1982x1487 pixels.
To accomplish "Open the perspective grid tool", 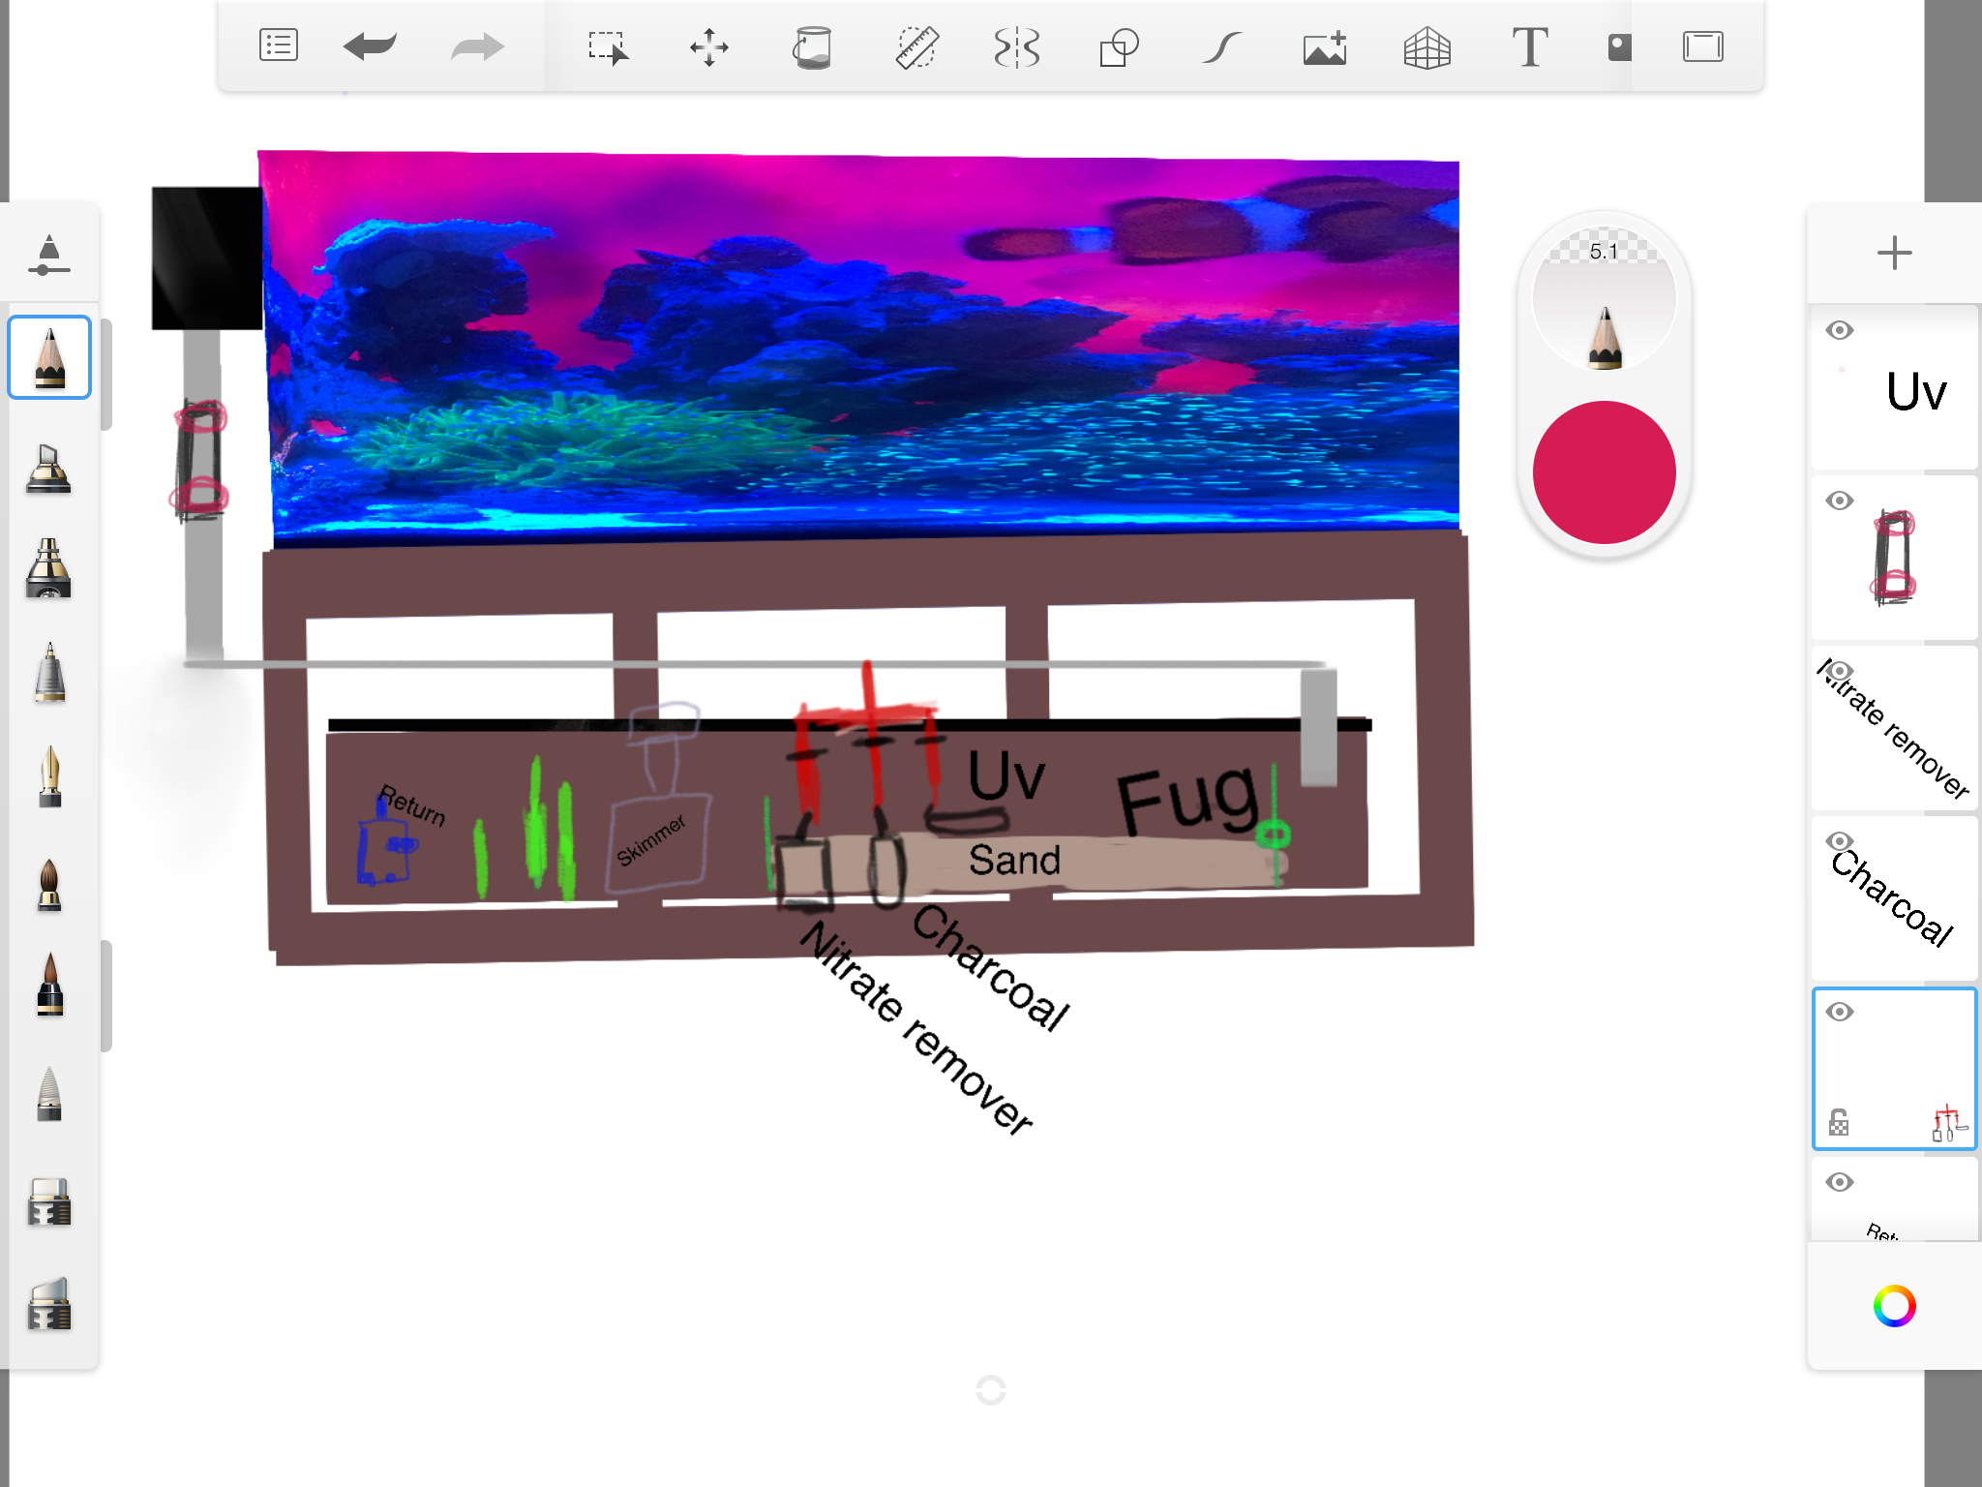I will coord(1427,47).
